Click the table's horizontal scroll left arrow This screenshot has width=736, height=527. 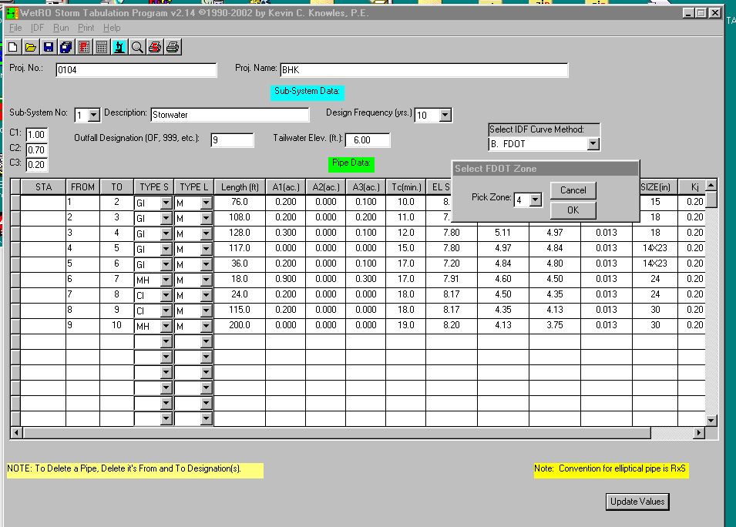click(x=16, y=433)
